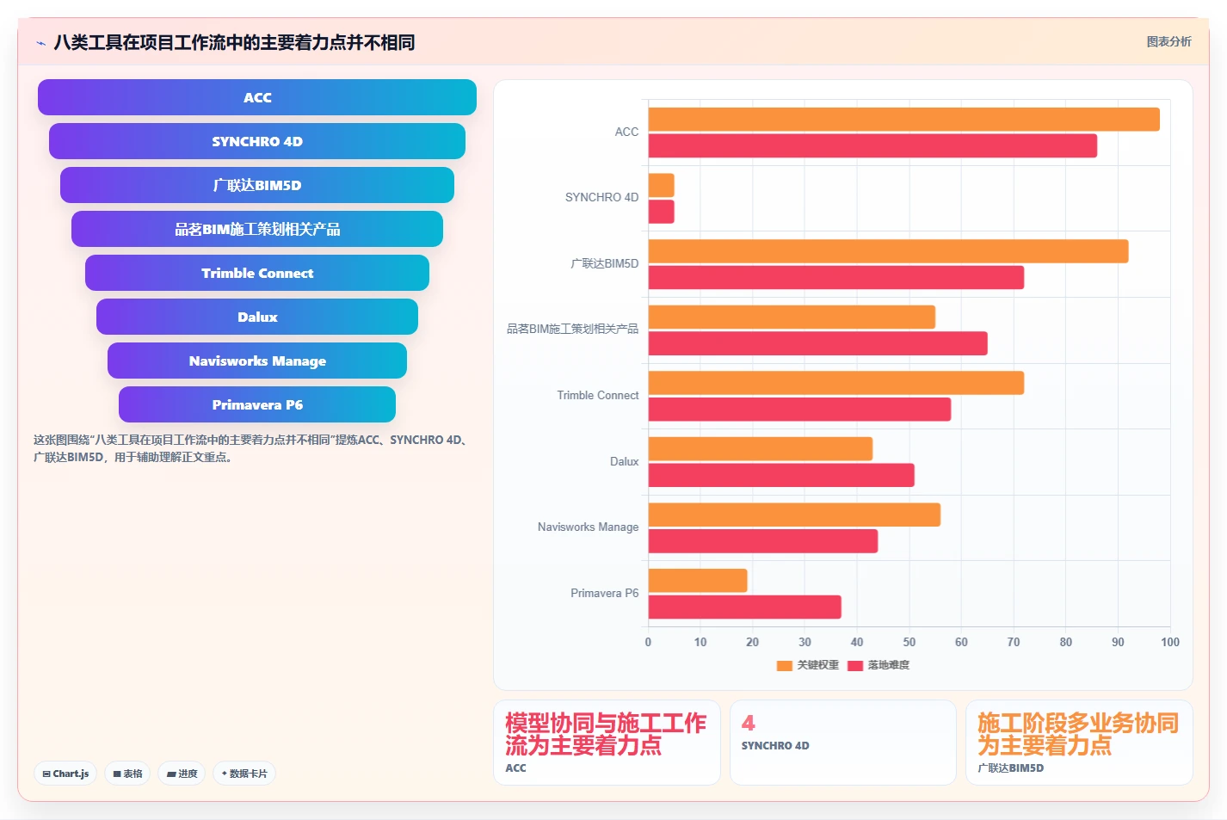Click the red Navisworks Manage bar
The image size is (1227, 820).
point(762,541)
